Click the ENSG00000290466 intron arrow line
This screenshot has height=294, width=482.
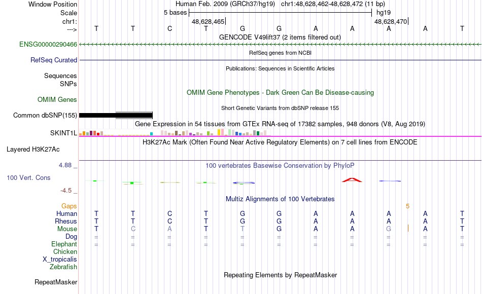(280, 45)
